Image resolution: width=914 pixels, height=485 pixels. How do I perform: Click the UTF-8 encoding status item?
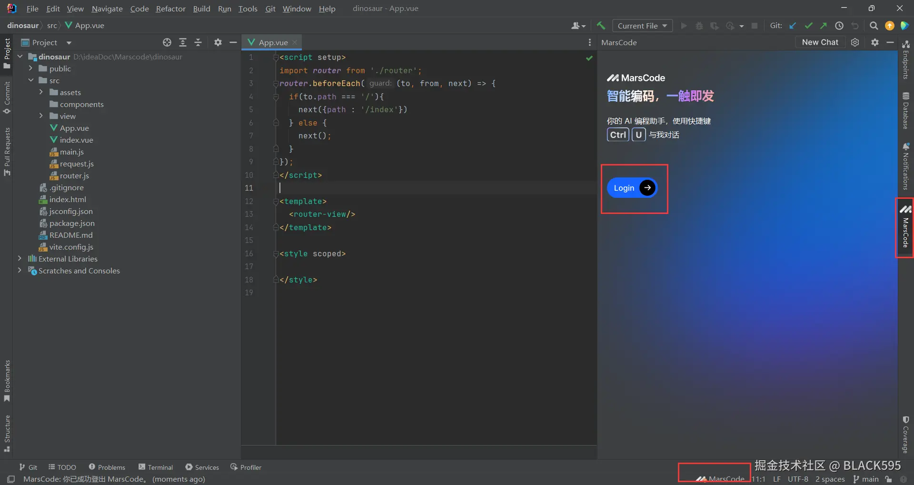coord(798,479)
